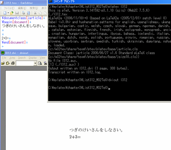Click the 'Document Class: jarticle' line in prompt
This screenshot has width=171, height=150.
102,53
